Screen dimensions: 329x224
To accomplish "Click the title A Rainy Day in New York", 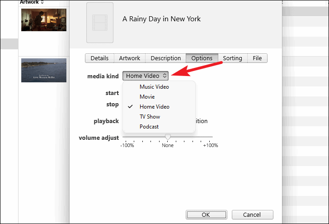I will 162,19.
